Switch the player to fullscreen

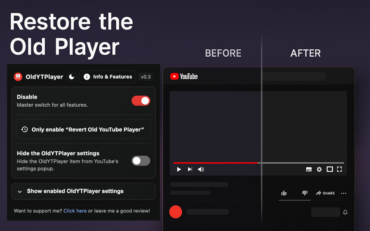(x=339, y=169)
